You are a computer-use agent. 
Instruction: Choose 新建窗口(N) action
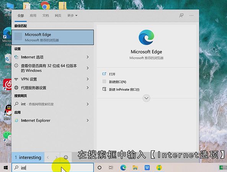coord(118,82)
